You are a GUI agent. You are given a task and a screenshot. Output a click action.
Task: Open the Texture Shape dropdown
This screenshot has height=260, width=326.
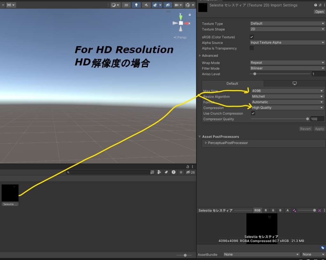point(287,29)
